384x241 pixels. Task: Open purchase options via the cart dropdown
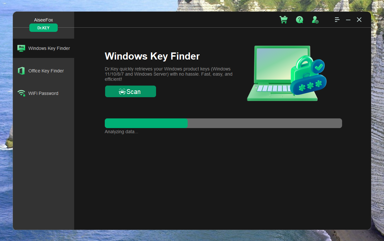coord(283,20)
